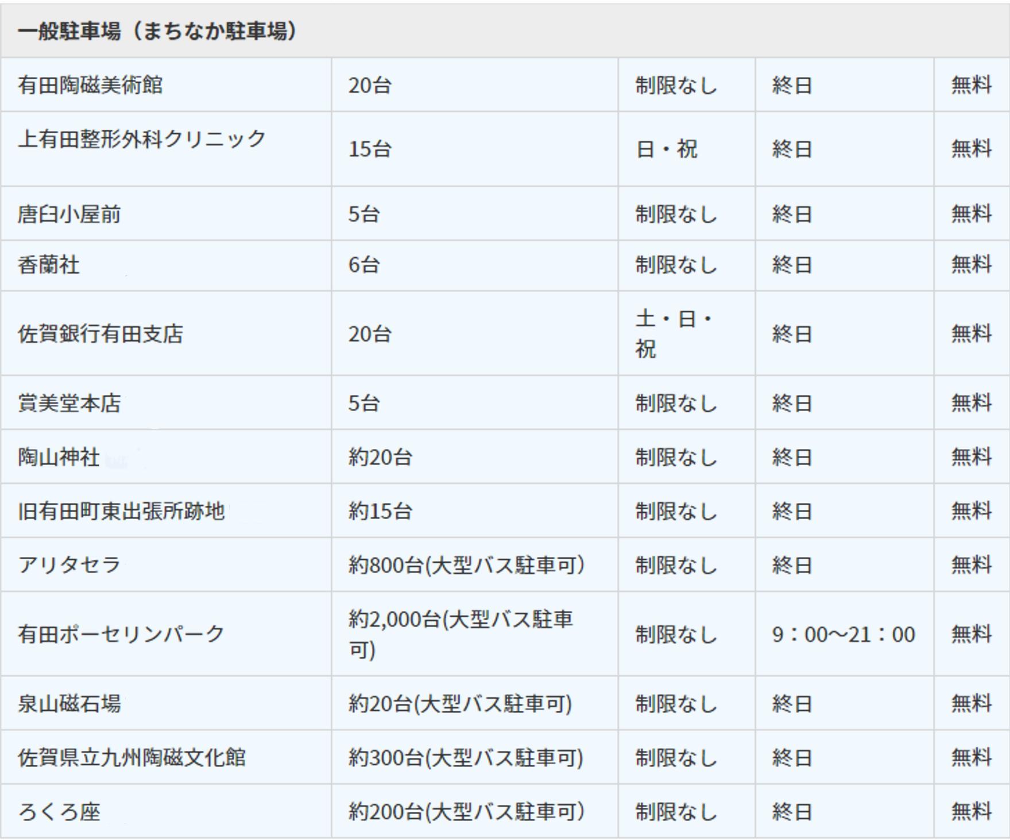Click 約20台(大型バス駐車可) for 泉山磁石場
This screenshot has height=840, width=1010.
click(x=461, y=703)
